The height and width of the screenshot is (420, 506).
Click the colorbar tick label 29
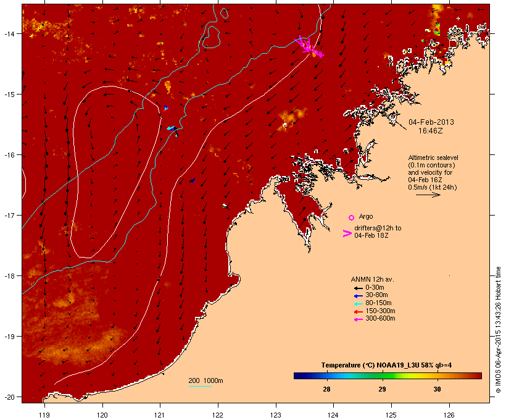[x=382, y=389]
